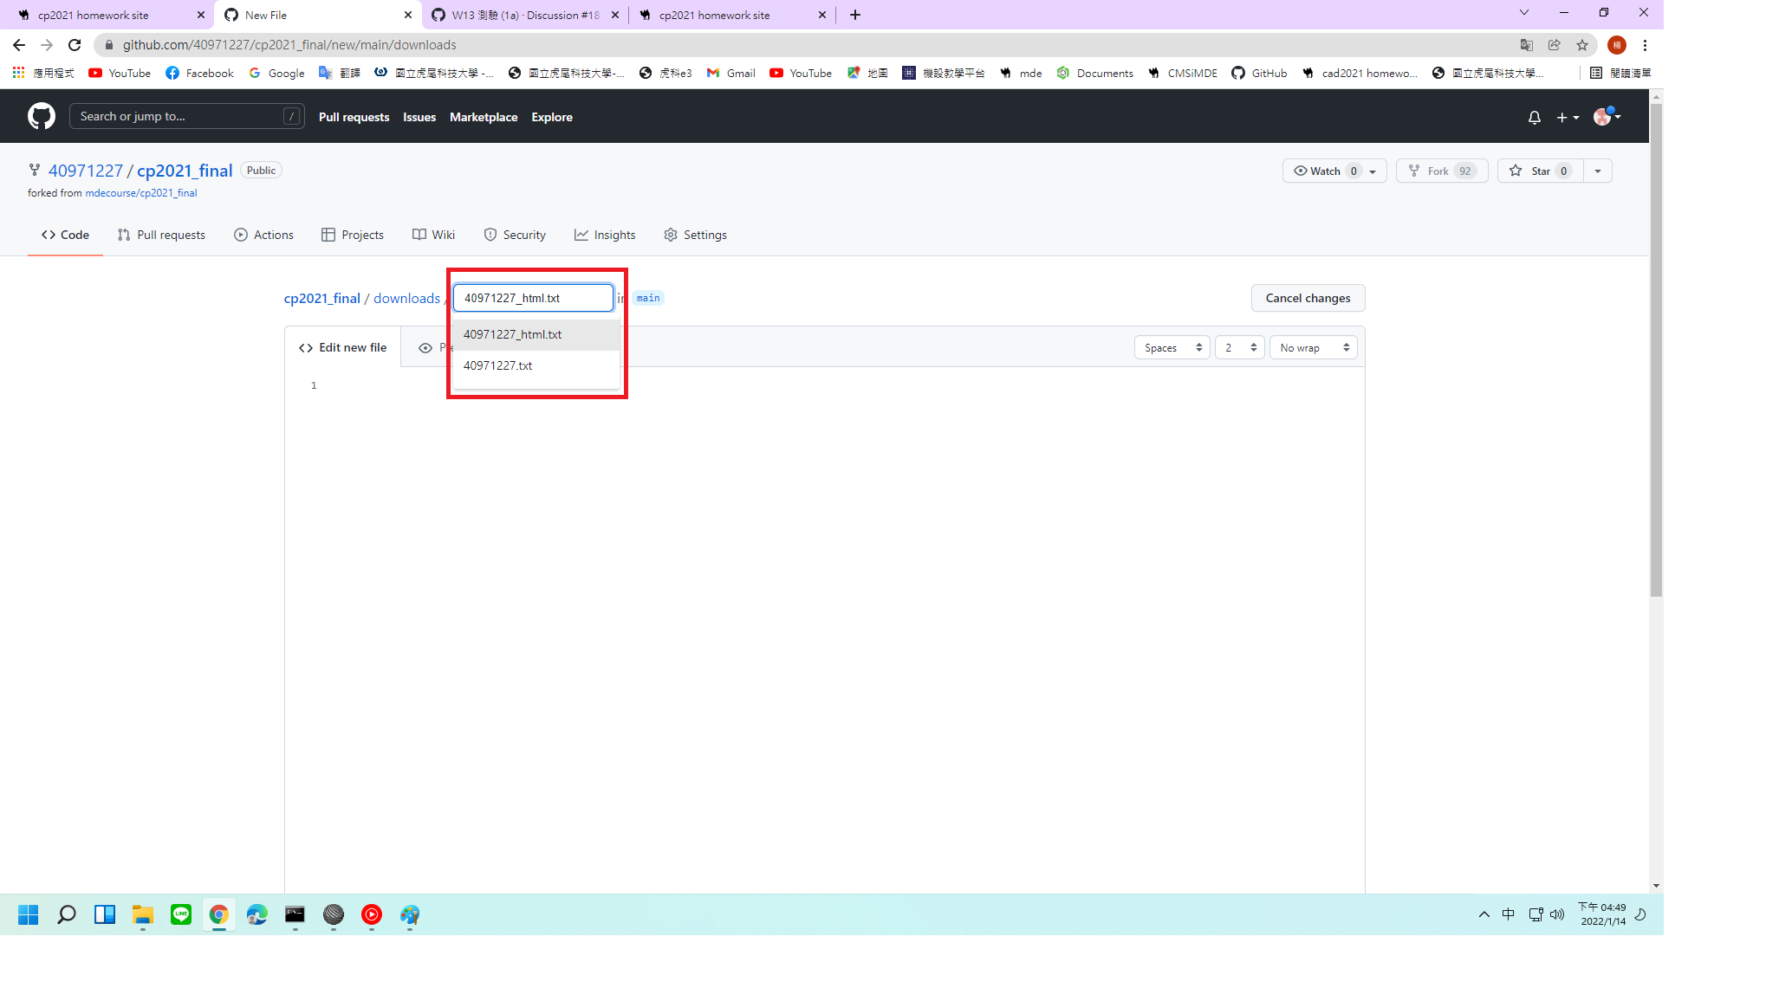The width and height of the screenshot is (1766, 1001).
Task: Click the Fork button
Action: [x=1442, y=171]
